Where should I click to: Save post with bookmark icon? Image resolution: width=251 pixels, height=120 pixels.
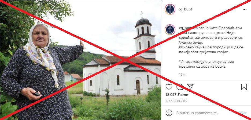point(244,87)
